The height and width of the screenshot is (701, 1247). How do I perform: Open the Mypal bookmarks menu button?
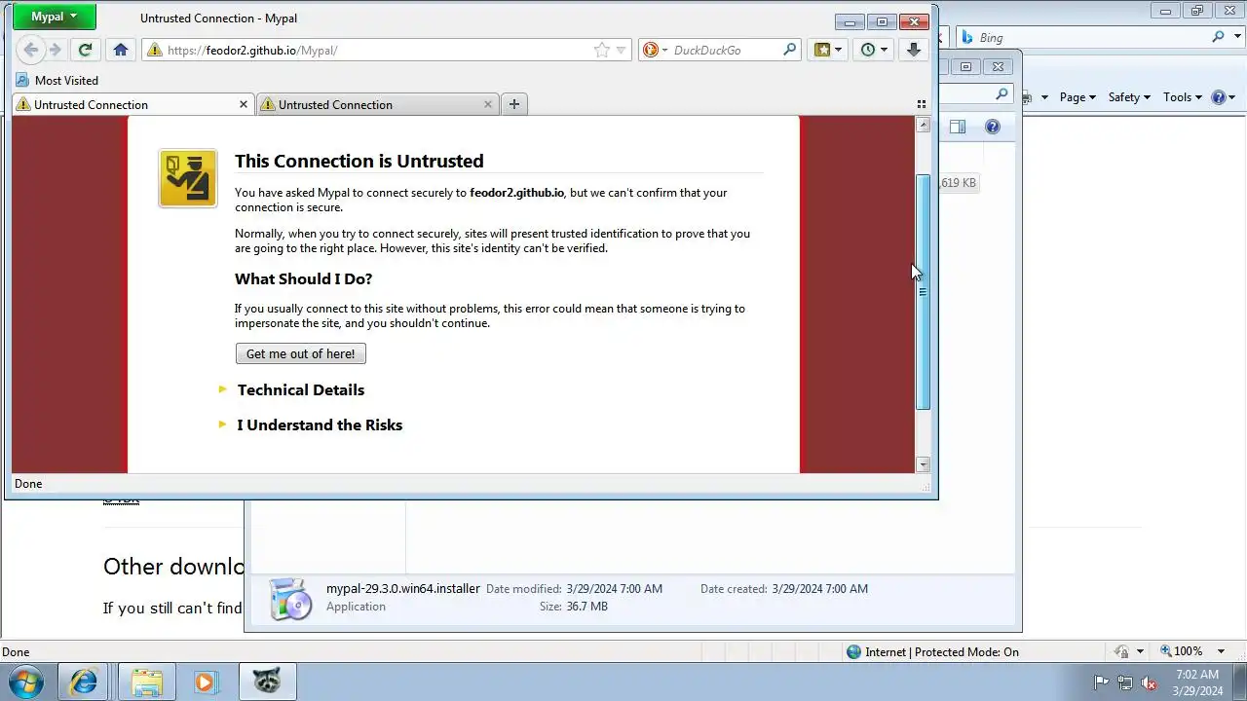tap(828, 50)
